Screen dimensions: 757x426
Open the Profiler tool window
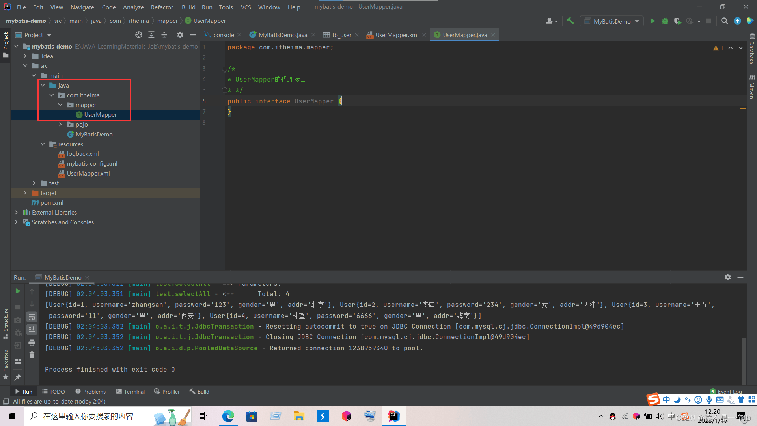pyautogui.click(x=167, y=391)
